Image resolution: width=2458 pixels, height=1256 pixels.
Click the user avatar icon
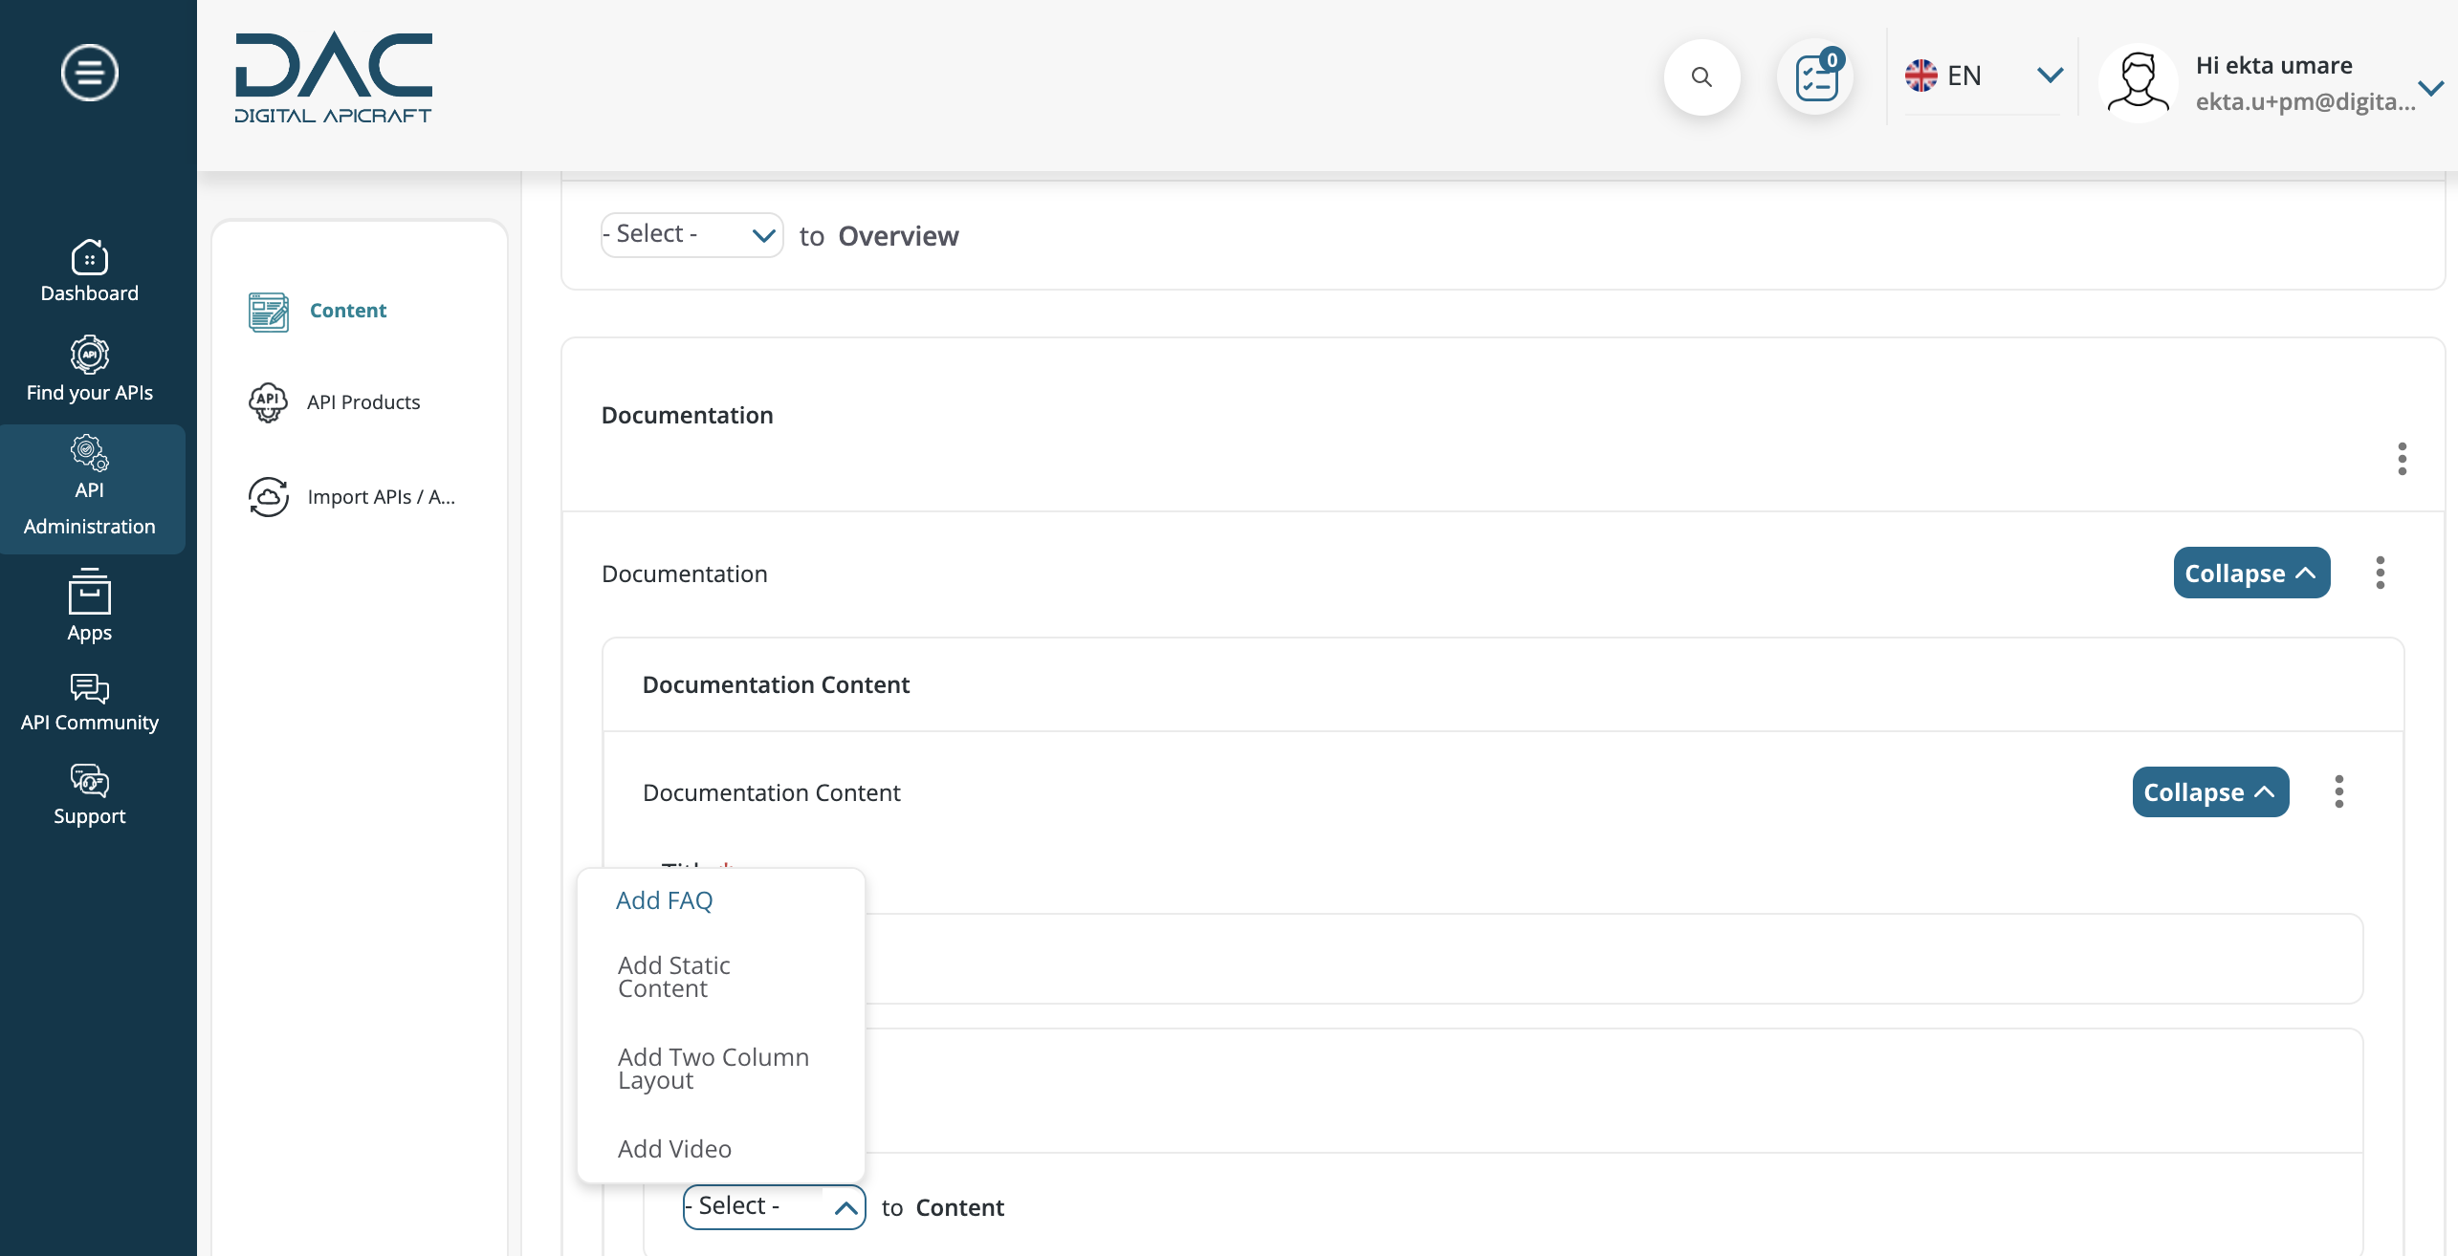coord(2139,82)
